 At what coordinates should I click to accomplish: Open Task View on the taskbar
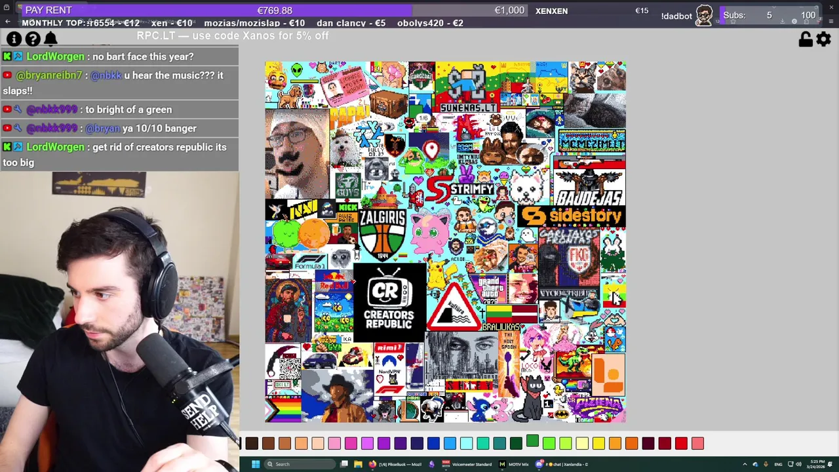pos(344,464)
